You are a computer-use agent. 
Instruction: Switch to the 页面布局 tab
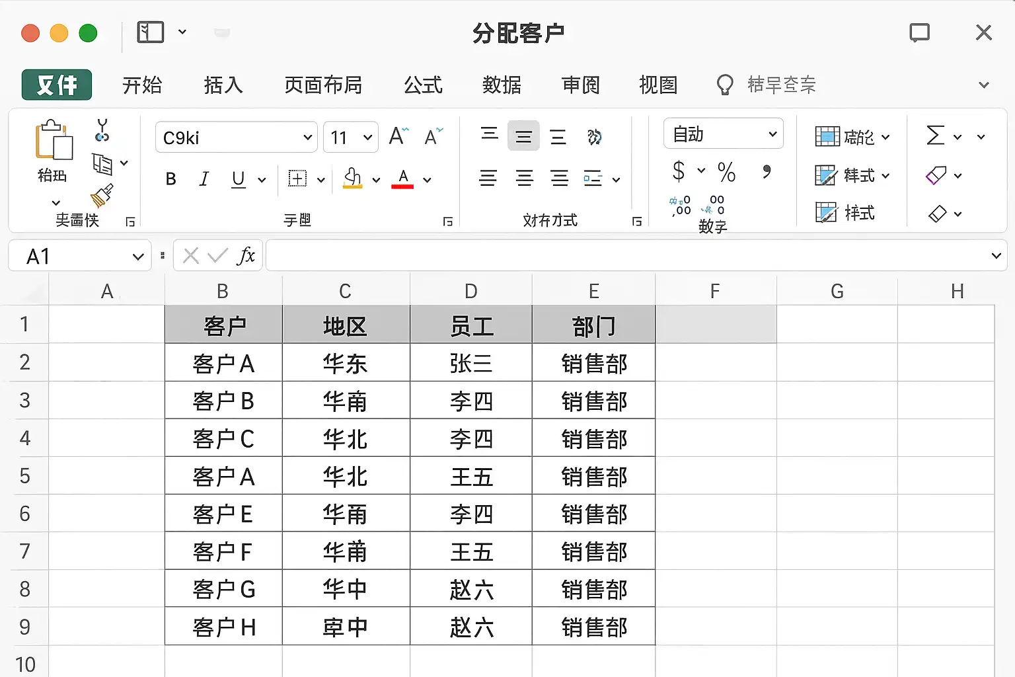pyautogui.click(x=323, y=85)
